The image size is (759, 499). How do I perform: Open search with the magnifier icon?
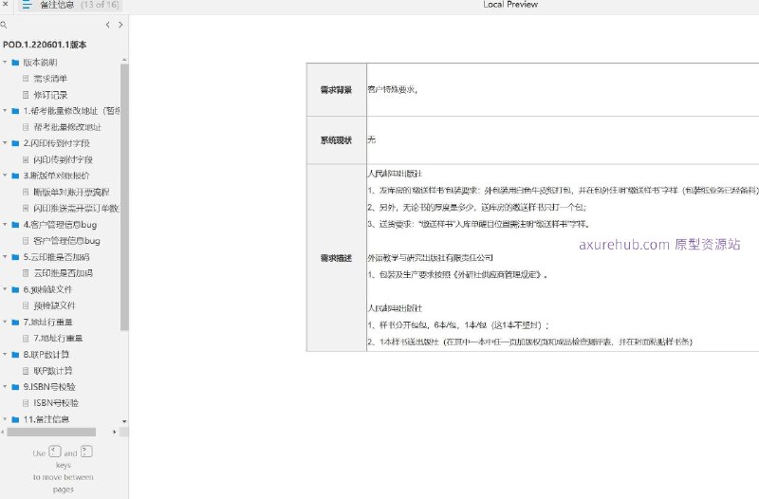point(4,25)
